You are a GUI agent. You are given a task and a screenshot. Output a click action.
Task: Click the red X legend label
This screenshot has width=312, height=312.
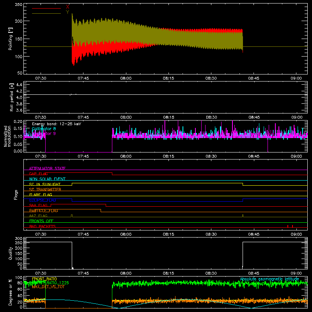tap(67, 7)
